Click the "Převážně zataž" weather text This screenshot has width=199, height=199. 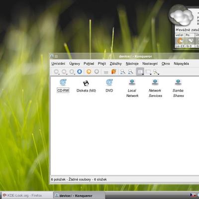click(187, 30)
